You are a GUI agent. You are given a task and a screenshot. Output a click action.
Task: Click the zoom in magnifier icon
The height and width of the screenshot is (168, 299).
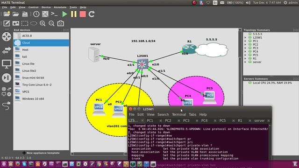coord(43,23)
